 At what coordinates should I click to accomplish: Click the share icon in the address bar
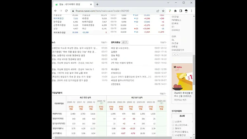(x=158, y=11)
